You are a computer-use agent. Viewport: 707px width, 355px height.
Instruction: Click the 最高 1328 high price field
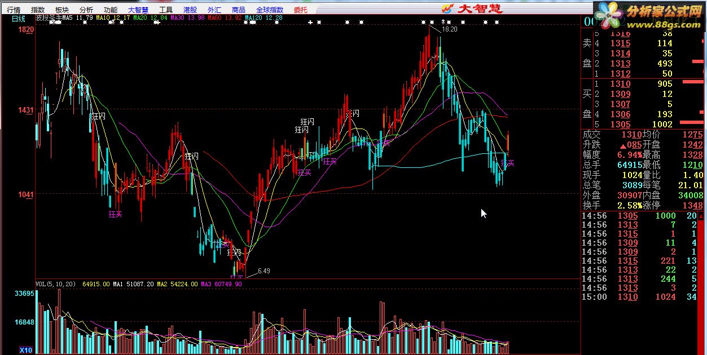(x=673, y=154)
